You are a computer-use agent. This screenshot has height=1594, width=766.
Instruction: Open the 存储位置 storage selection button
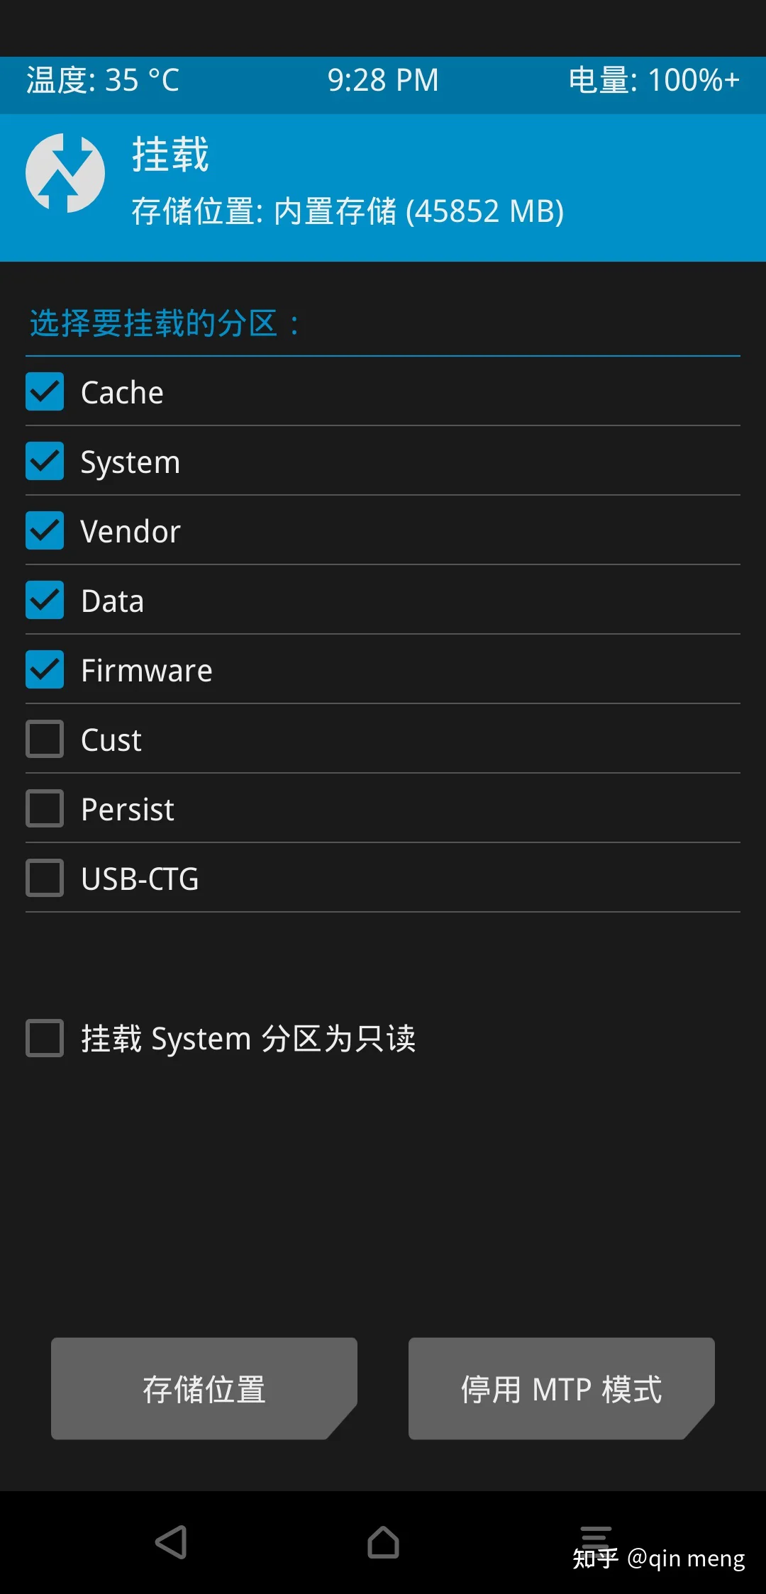pos(204,1388)
